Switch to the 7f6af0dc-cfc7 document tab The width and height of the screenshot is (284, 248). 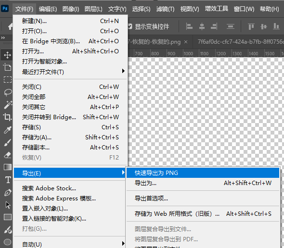tap(239, 42)
